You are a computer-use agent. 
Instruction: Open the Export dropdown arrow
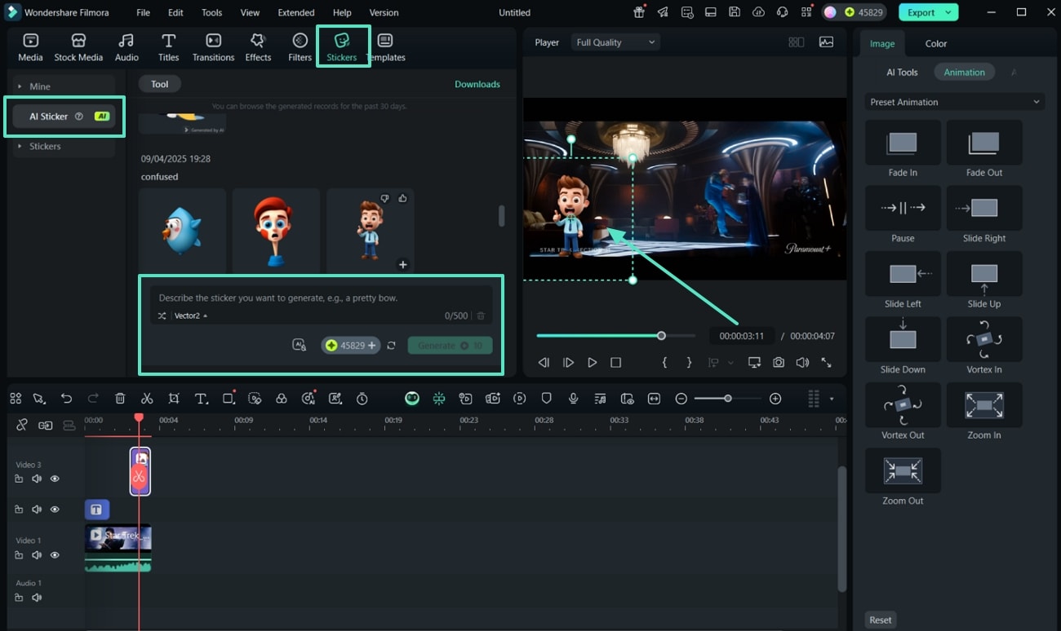click(948, 12)
